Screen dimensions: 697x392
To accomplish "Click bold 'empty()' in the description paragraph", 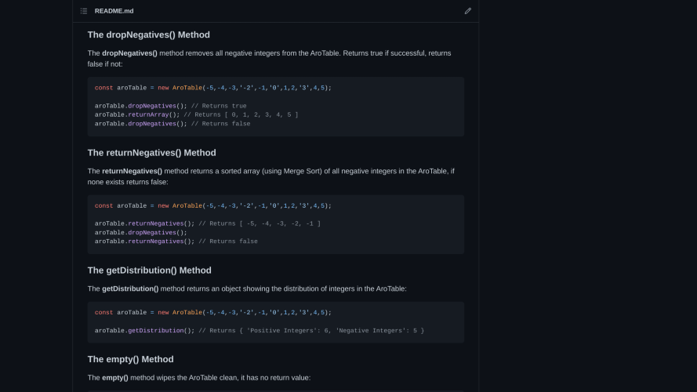I will pyautogui.click(x=115, y=378).
